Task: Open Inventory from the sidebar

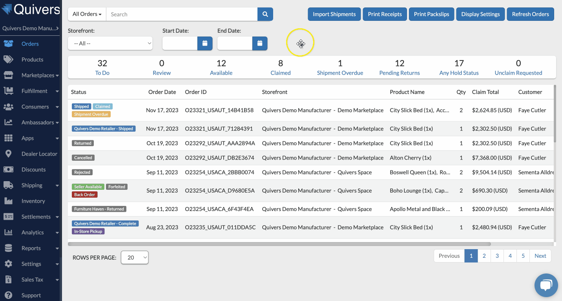Action: [33, 201]
